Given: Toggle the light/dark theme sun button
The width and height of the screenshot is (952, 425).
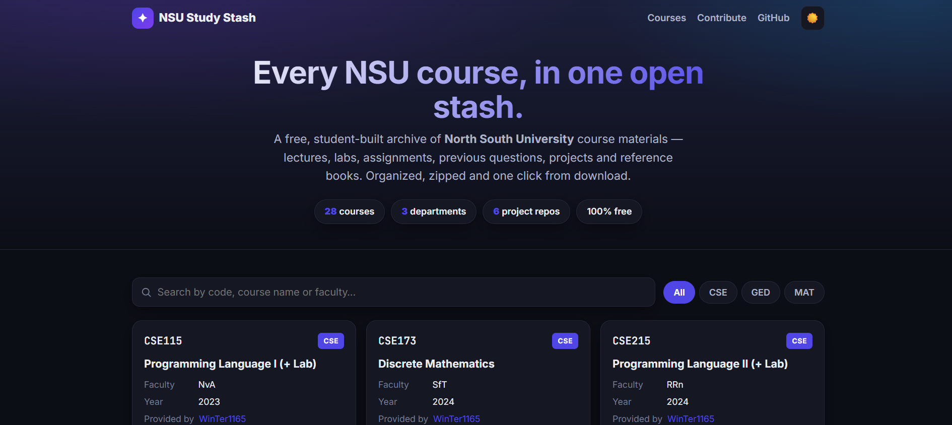Looking at the screenshot, I should pos(812,18).
